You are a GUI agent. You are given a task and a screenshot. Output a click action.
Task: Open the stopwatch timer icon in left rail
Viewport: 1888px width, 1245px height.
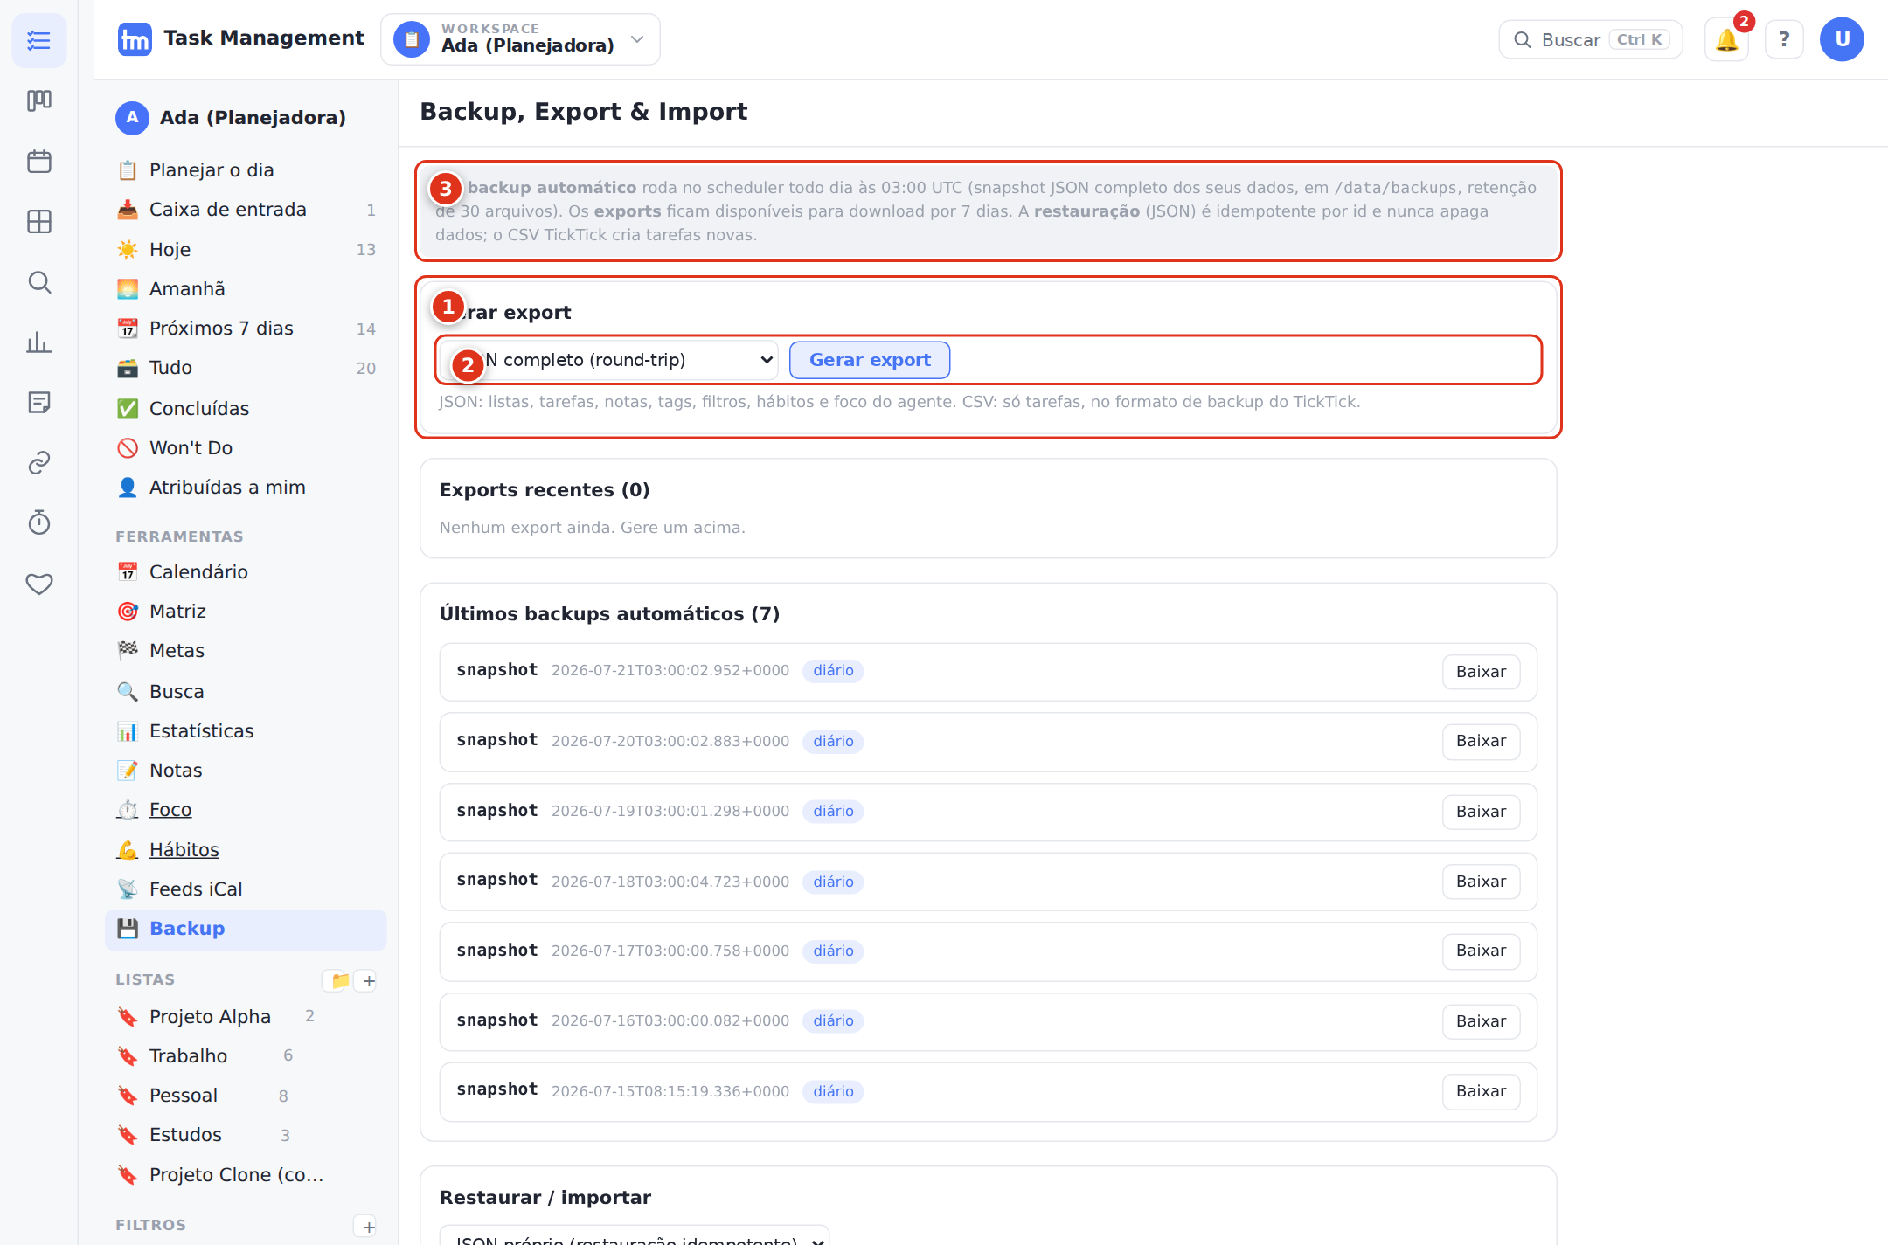pos(39,522)
